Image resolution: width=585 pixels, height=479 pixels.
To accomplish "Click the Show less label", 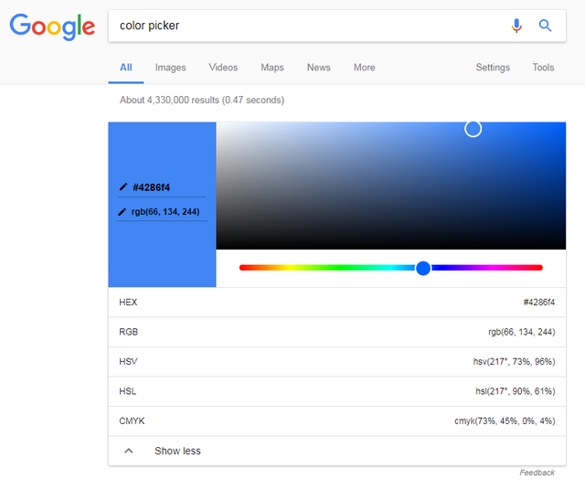I will click(x=177, y=451).
